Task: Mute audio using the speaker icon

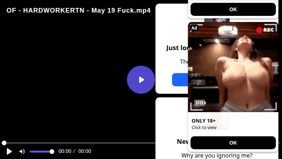Action: click(x=22, y=151)
